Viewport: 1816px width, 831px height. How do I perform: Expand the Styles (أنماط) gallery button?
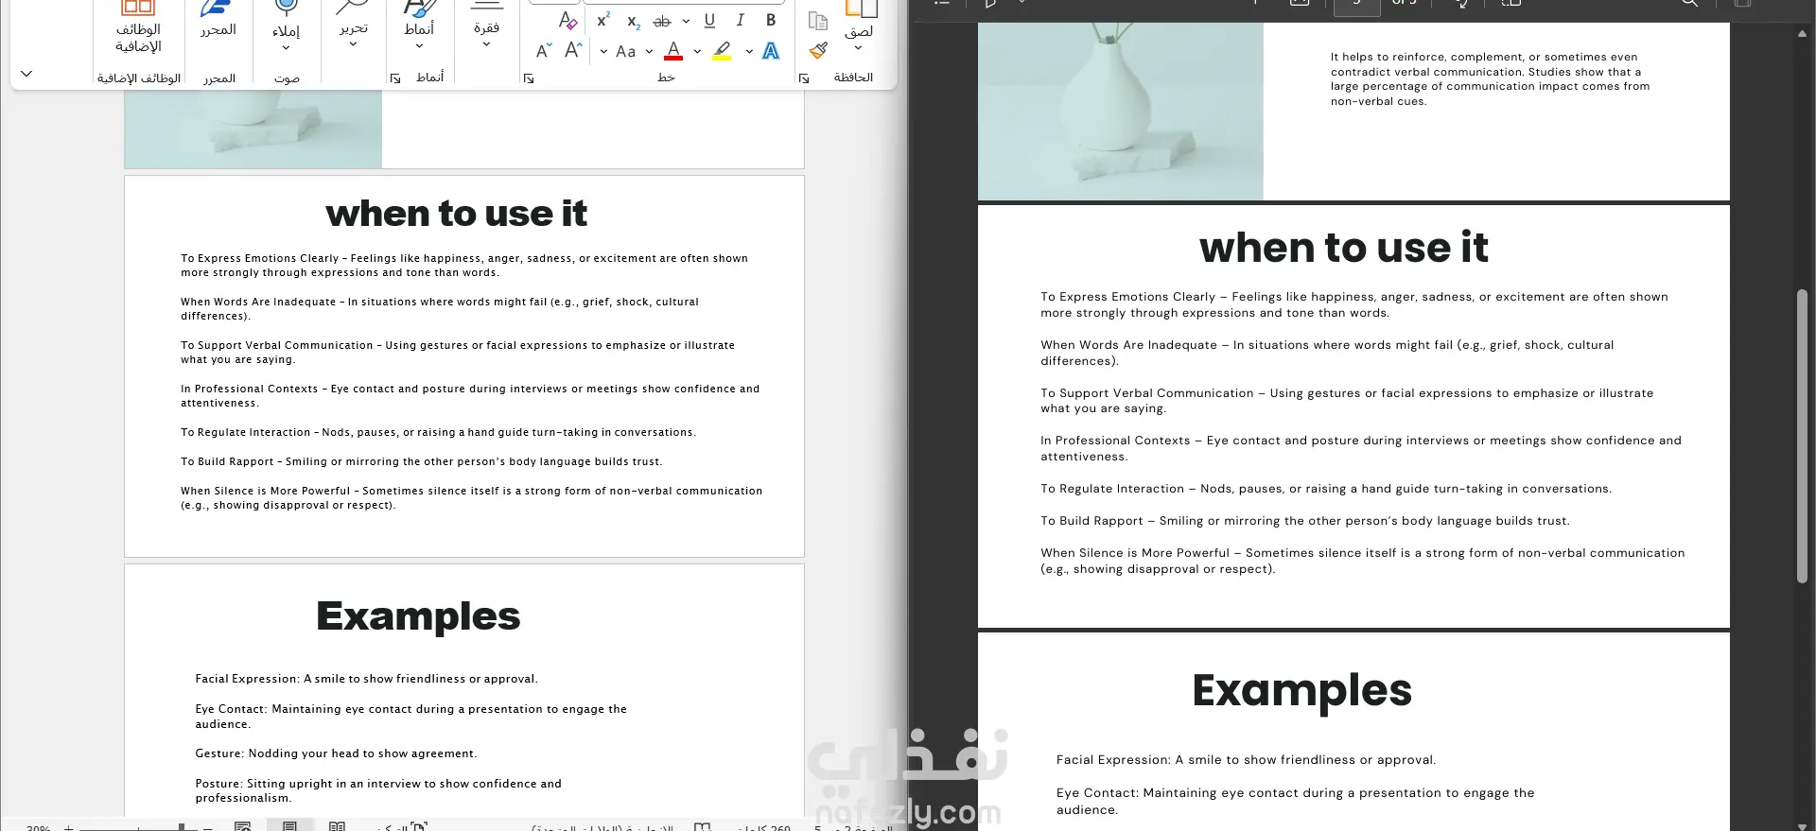pos(419,45)
